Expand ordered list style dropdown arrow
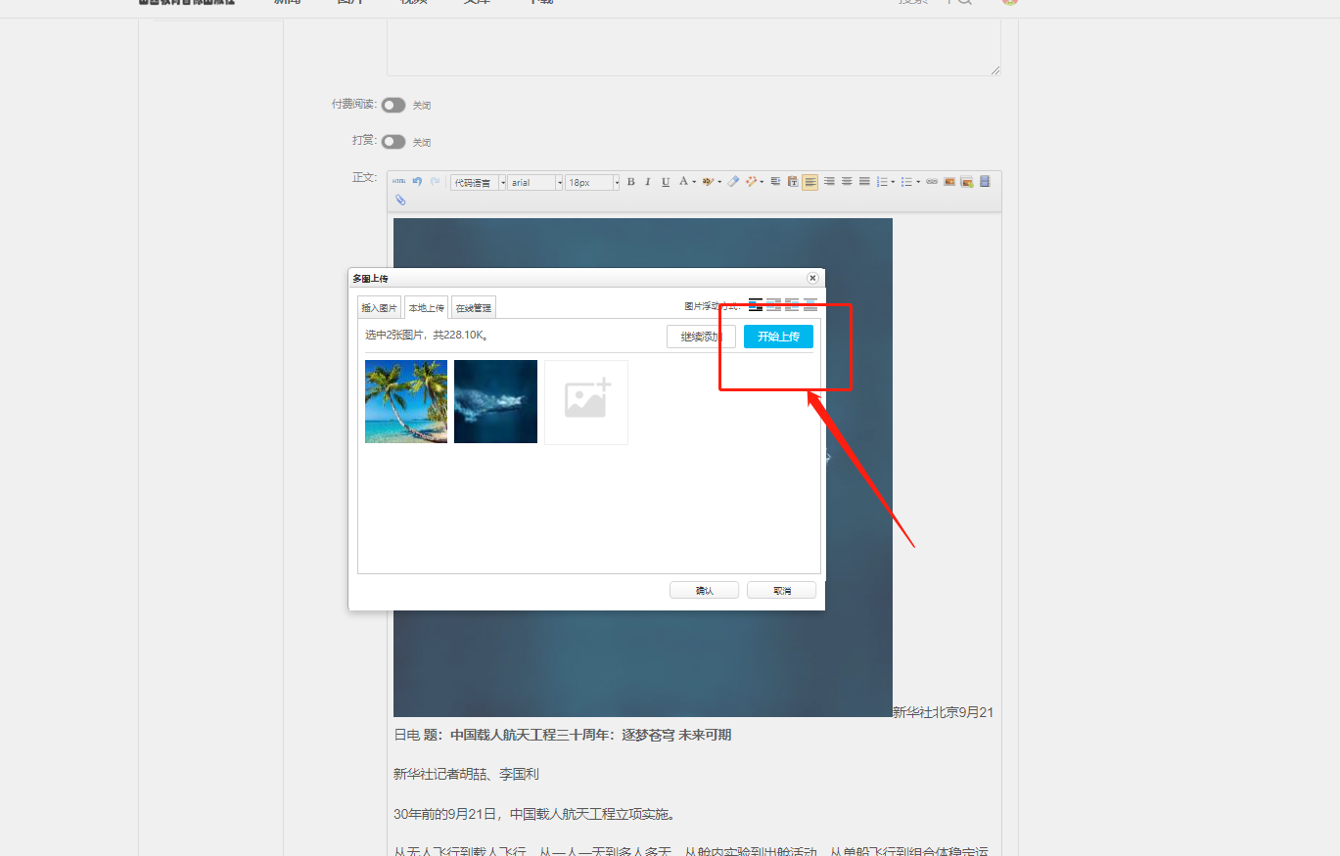Screen dimensions: 1340x856 (893, 182)
